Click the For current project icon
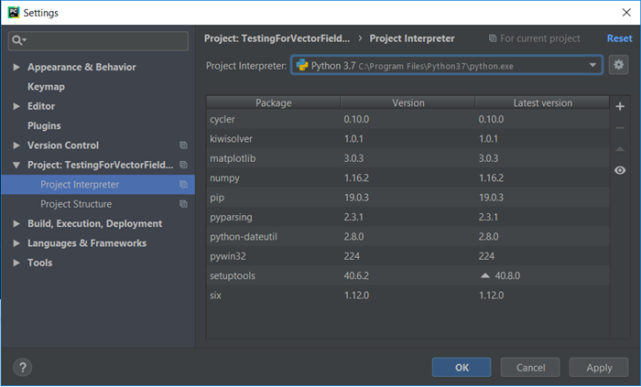The height and width of the screenshot is (387, 641). pyautogui.click(x=493, y=38)
